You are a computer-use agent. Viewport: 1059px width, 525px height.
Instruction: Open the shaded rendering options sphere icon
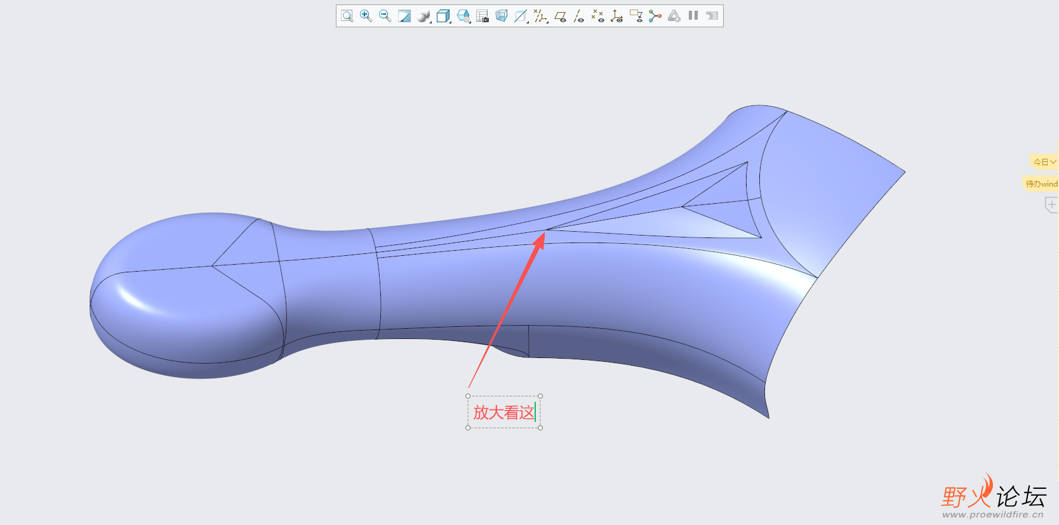pos(424,16)
